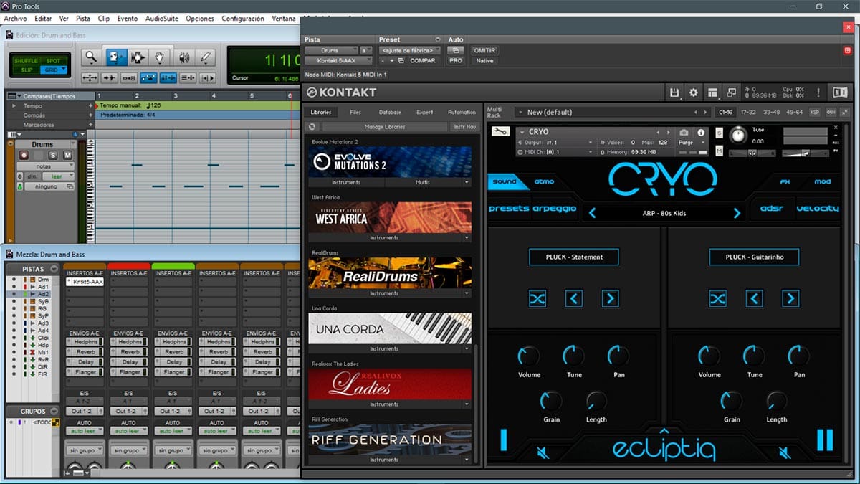The width and height of the screenshot is (860, 484).
Task: Select next CRYO preset after ARP - 80s Kids
Action: [737, 213]
